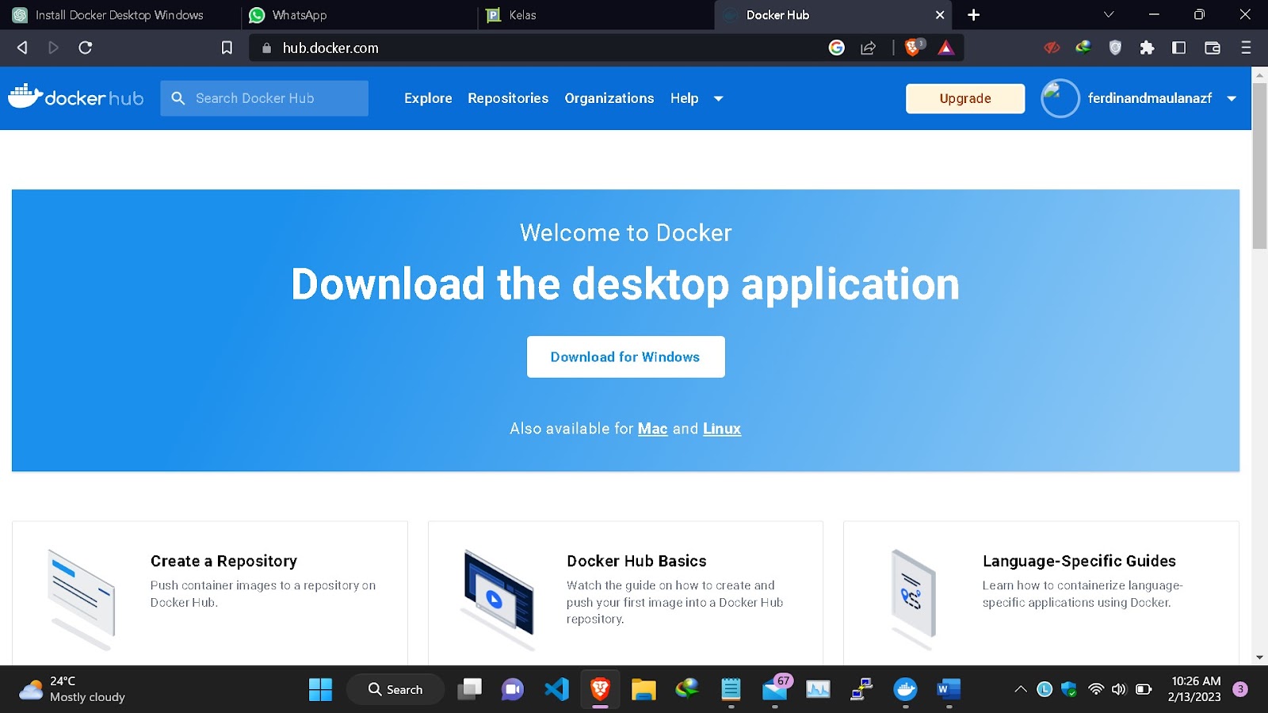1268x713 pixels.
Task: Click the share page icon
Action: pyautogui.click(x=869, y=48)
